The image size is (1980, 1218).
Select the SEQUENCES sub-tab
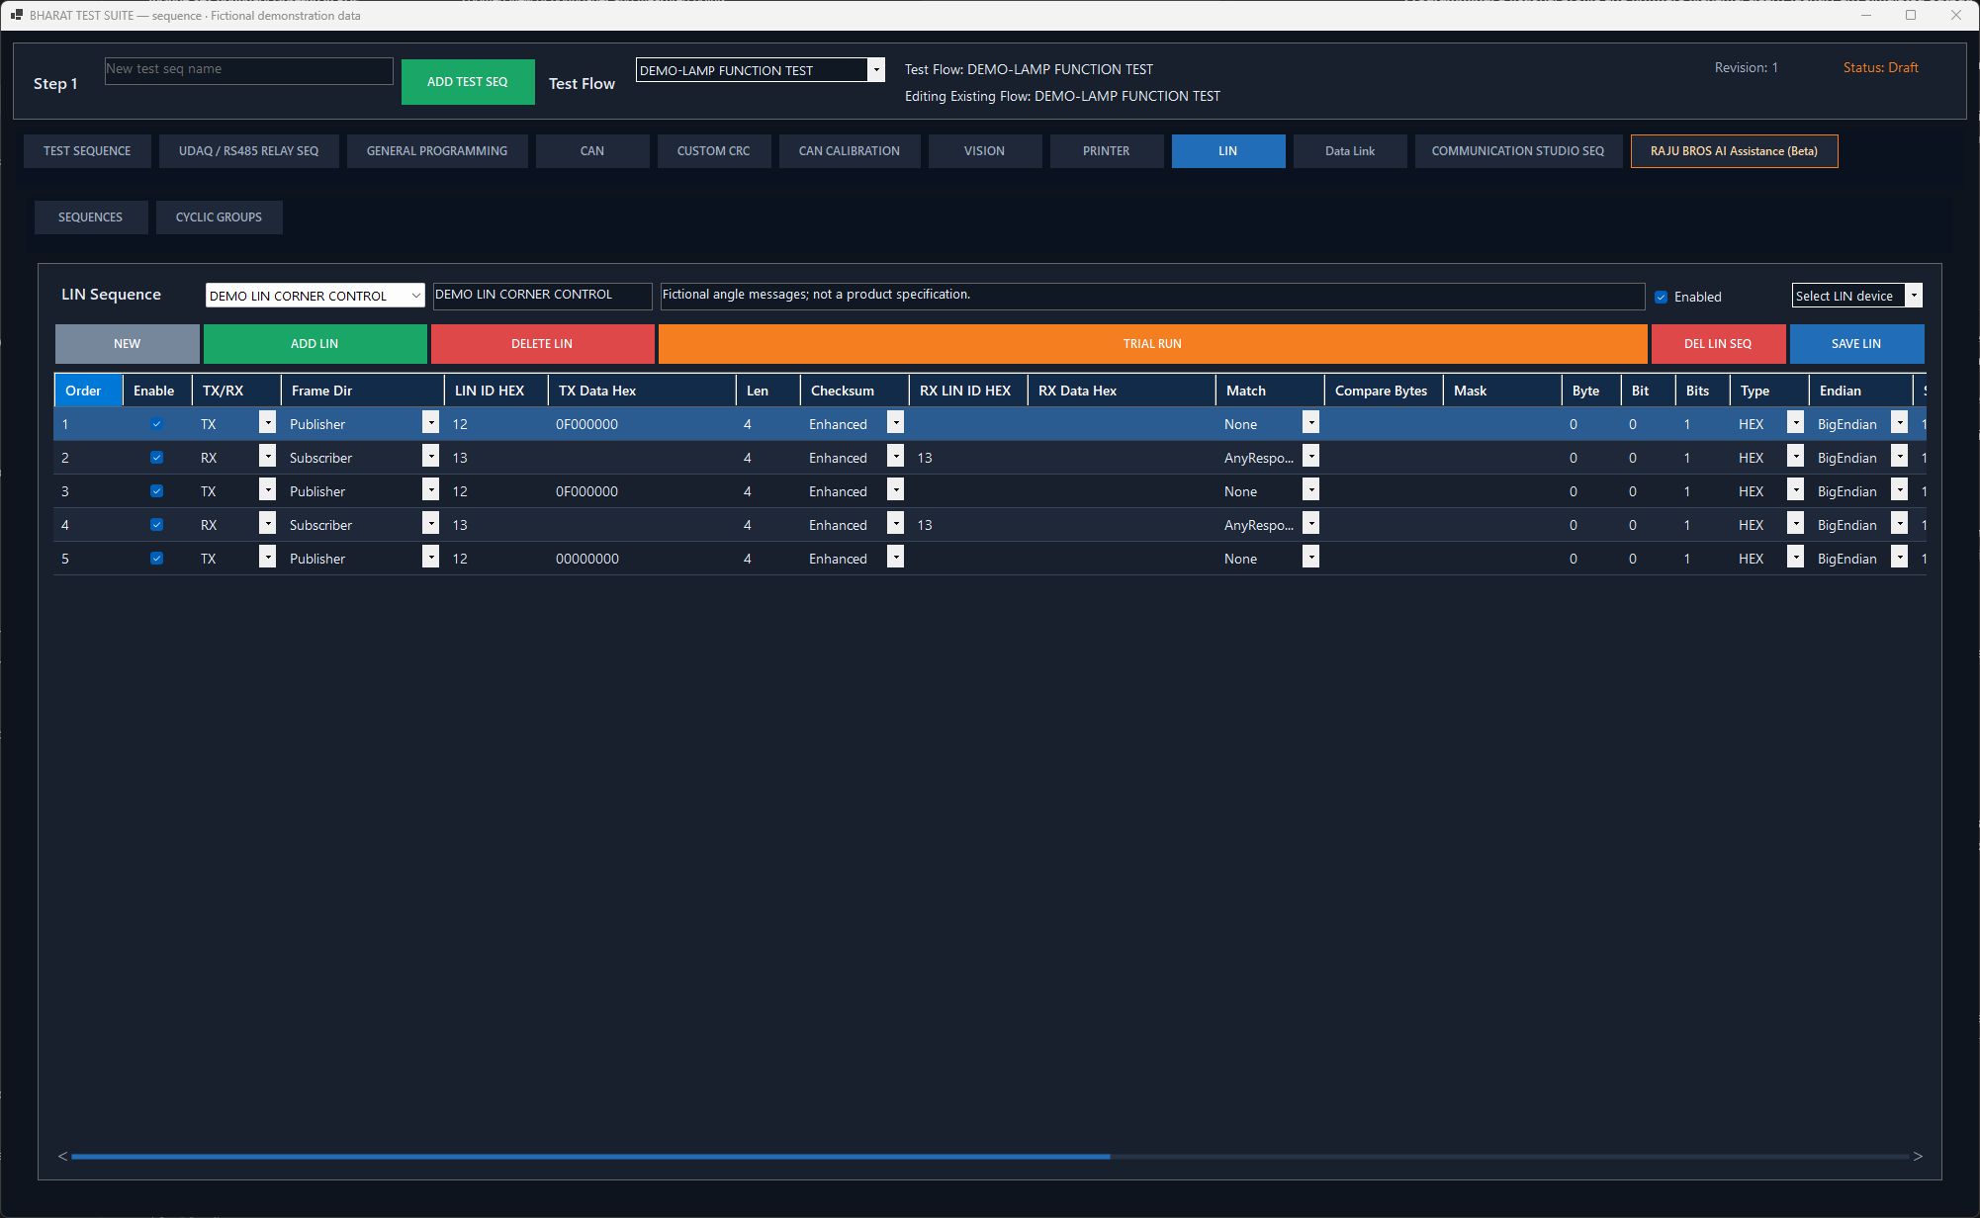pyautogui.click(x=90, y=217)
